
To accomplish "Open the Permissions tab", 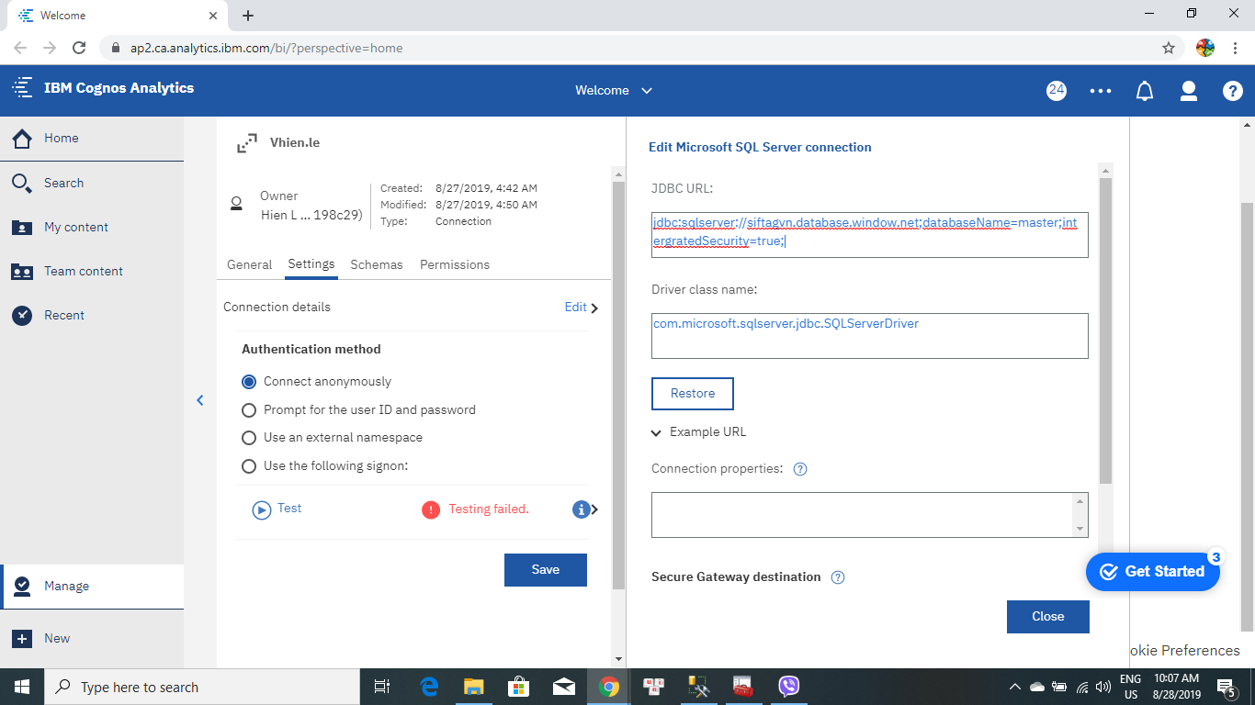I will coord(454,264).
